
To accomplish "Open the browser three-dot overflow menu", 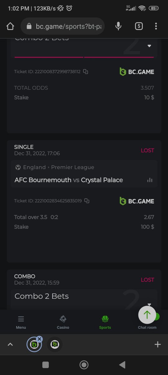I will point(156,26).
